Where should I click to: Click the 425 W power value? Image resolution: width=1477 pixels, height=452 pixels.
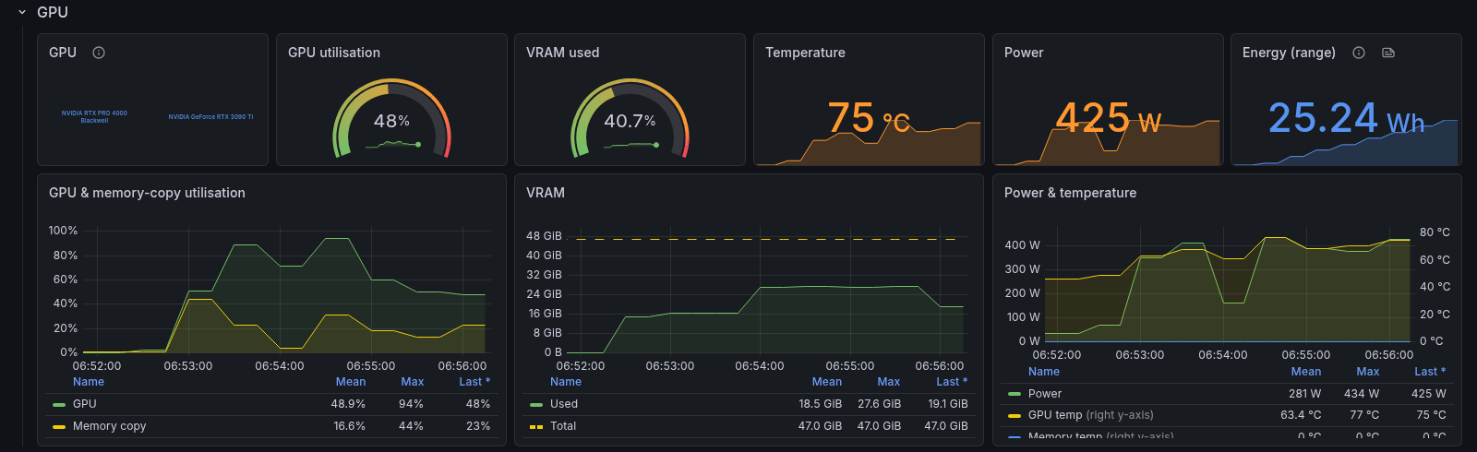(x=1108, y=118)
